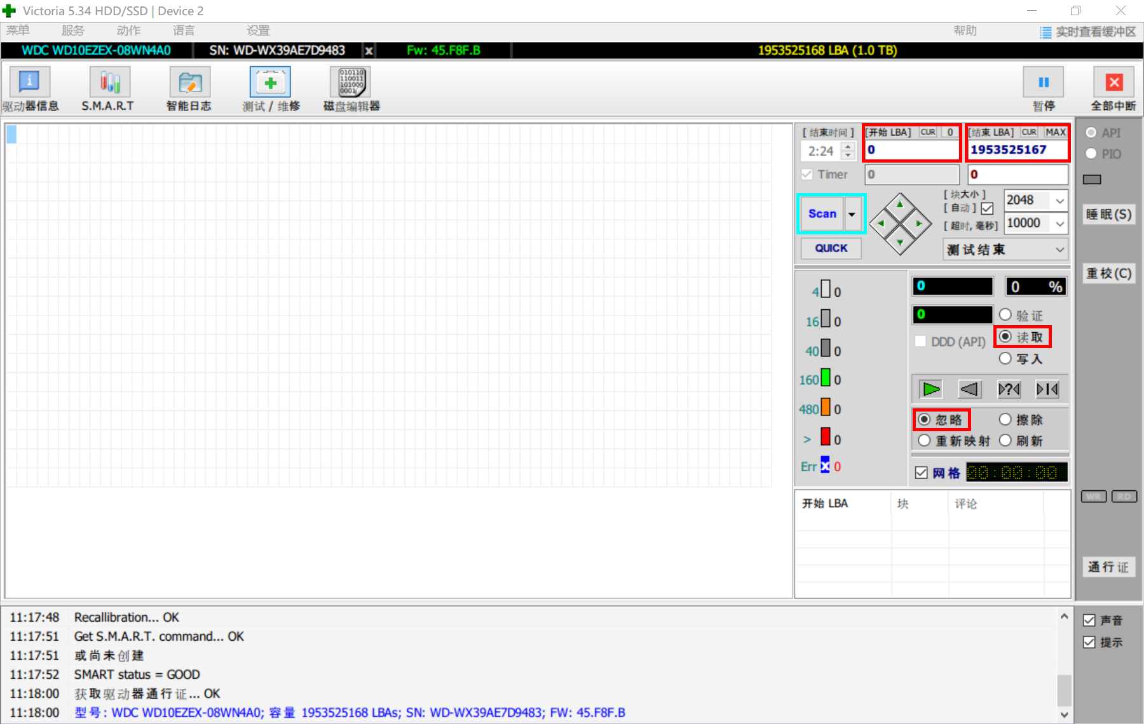Open the S.M.A.R.T tool
The width and height of the screenshot is (1144, 724).
pyautogui.click(x=109, y=90)
